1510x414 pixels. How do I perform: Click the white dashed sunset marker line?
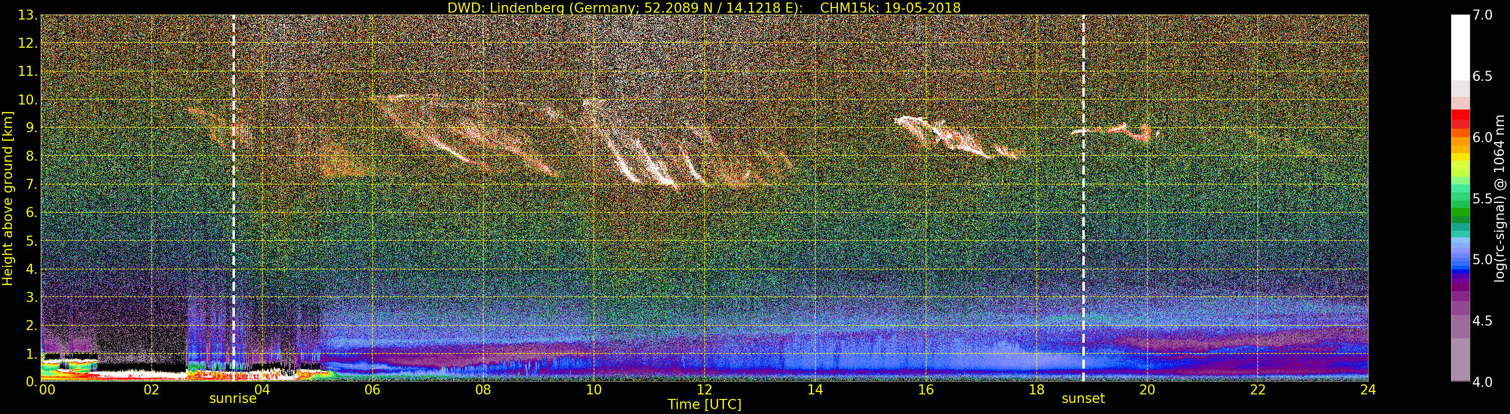(x=1083, y=198)
